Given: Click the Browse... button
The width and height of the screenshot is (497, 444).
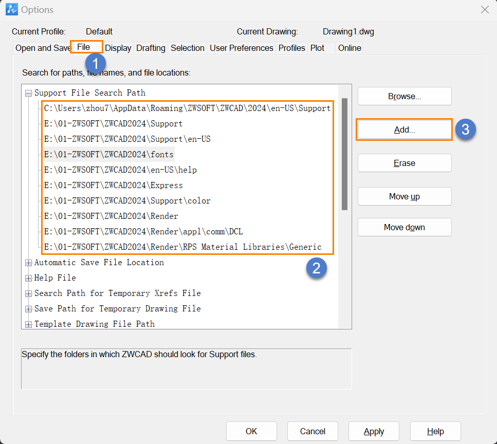Looking at the screenshot, I should [404, 96].
